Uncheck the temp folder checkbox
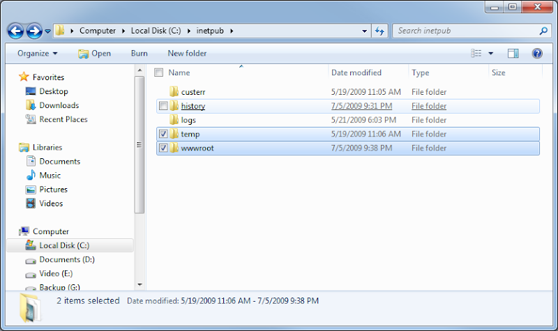This screenshot has width=558, height=331. 163,134
